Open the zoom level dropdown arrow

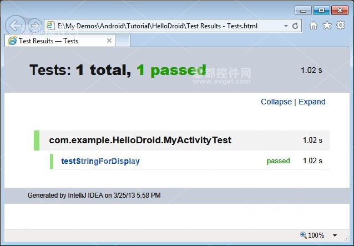335,235
